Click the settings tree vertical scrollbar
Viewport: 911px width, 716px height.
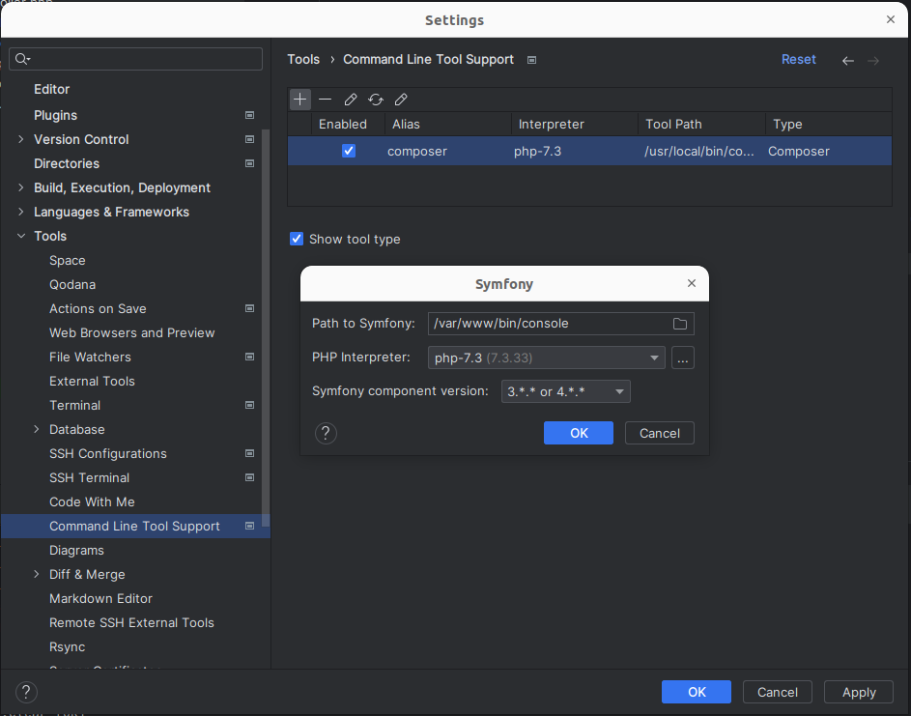click(266, 329)
